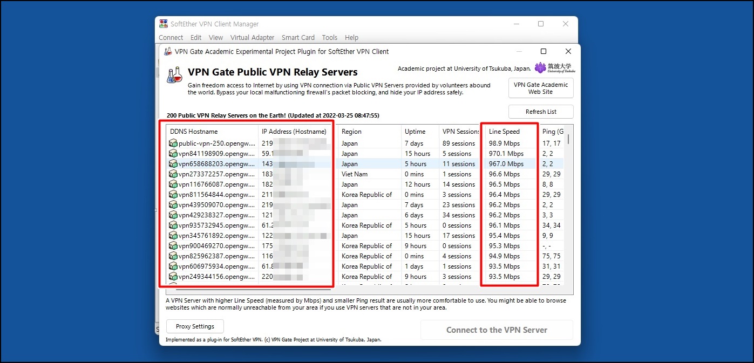
Task: Open the Help menu
Action: 351,38
